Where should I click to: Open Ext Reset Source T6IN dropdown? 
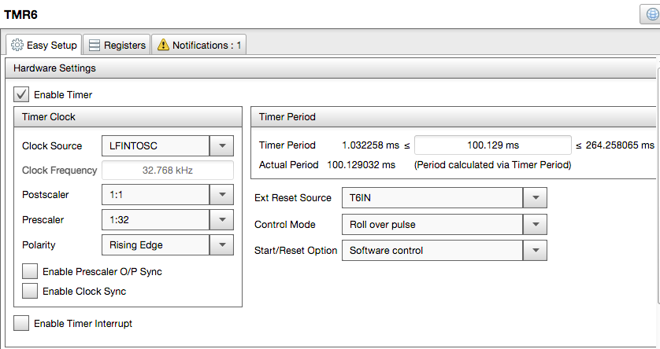coord(535,197)
